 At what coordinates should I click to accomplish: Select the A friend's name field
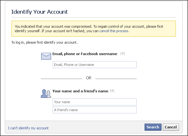click(x=94, y=110)
